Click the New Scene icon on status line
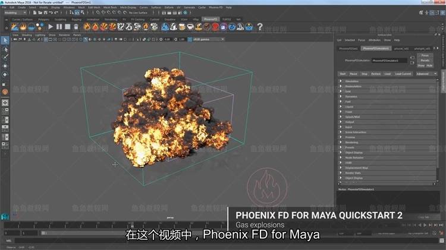This screenshot has height=250, width=446. point(34,12)
